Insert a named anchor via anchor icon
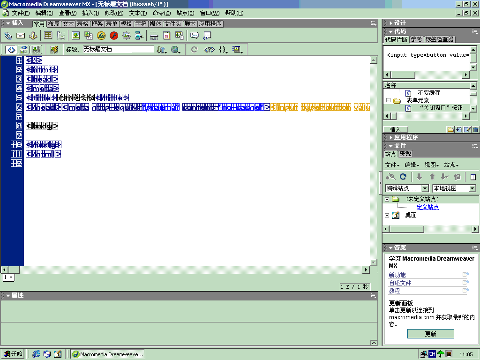Screen dimensions: 480x360 33,36
